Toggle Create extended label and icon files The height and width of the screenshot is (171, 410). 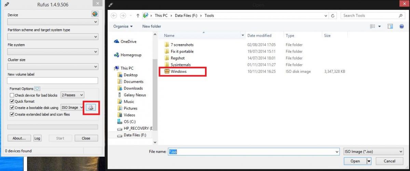click(x=12, y=114)
